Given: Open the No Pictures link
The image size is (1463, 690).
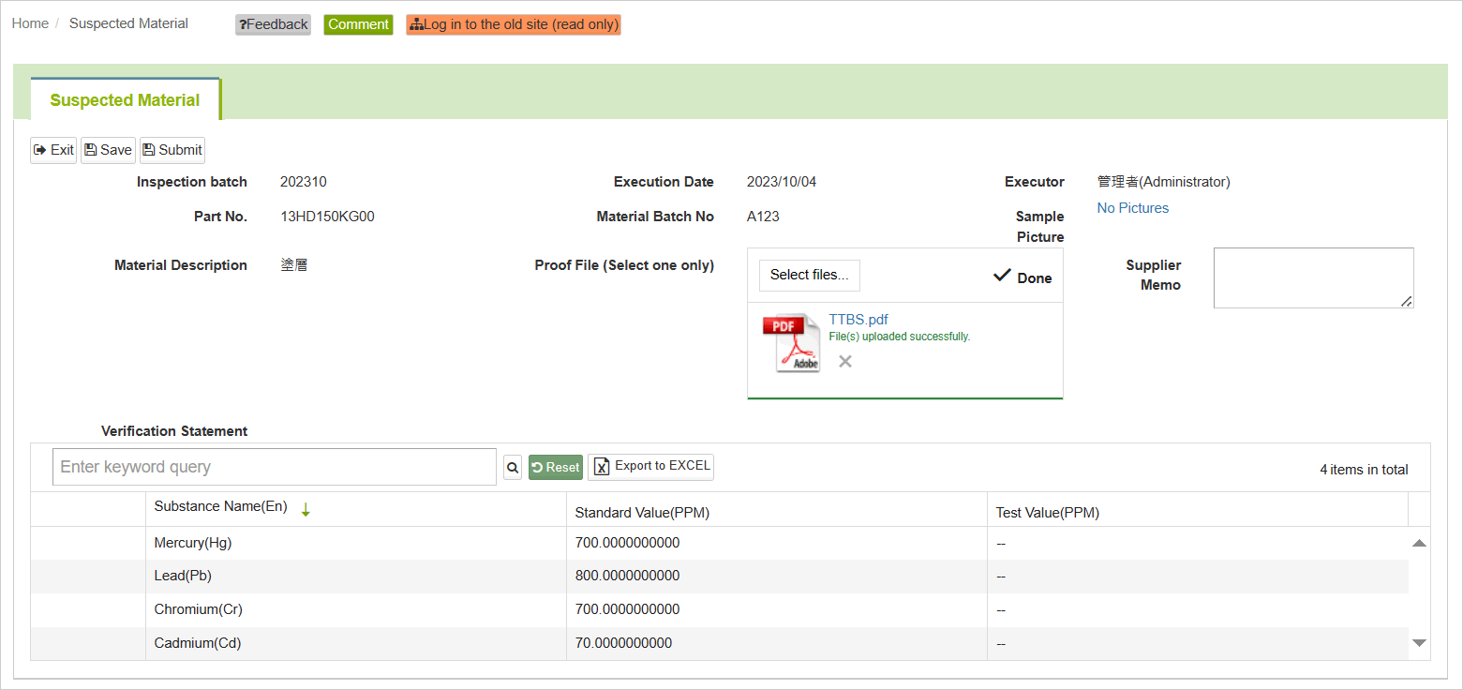Looking at the screenshot, I should tap(1132, 208).
